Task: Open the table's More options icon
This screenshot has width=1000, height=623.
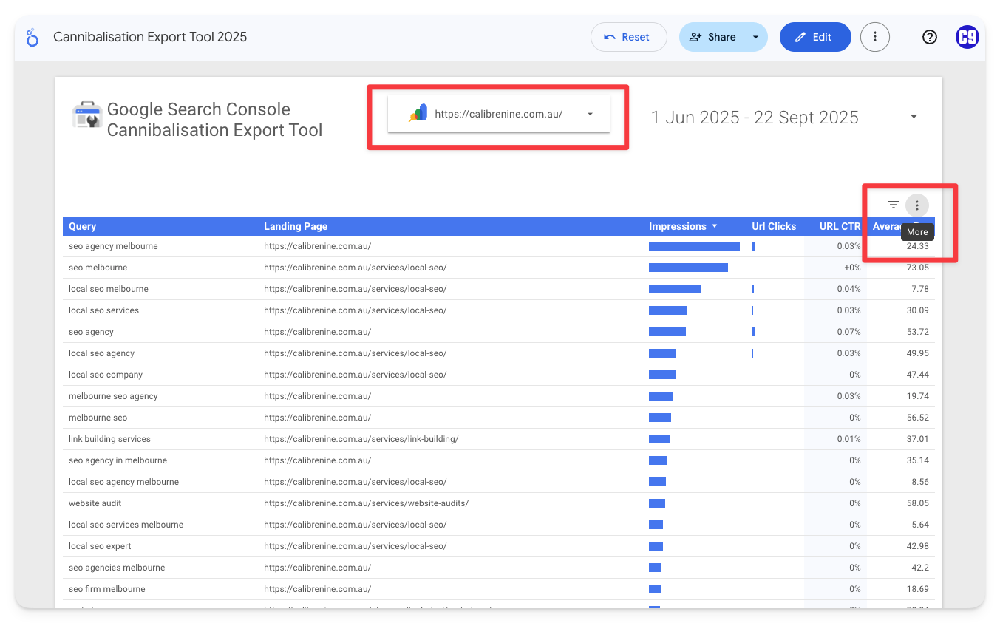Action: click(917, 205)
